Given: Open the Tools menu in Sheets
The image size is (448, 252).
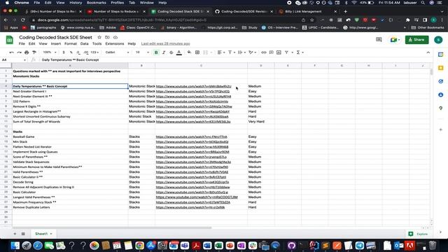Looking at the screenshot, I should click(x=97, y=43).
